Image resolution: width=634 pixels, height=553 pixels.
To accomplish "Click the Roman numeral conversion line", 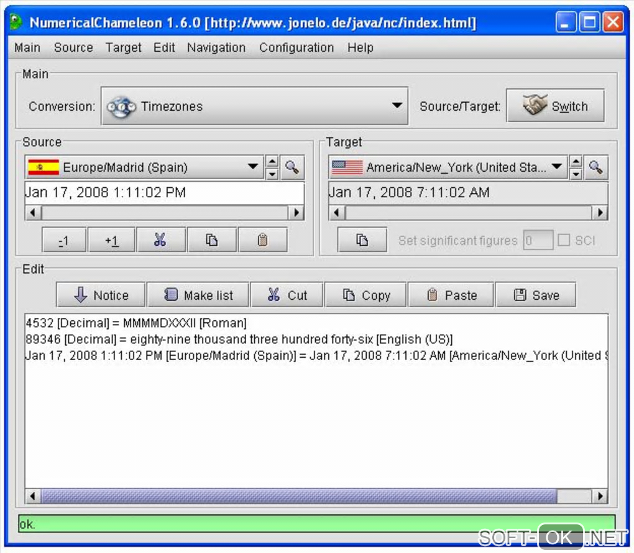I will click(136, 323).
